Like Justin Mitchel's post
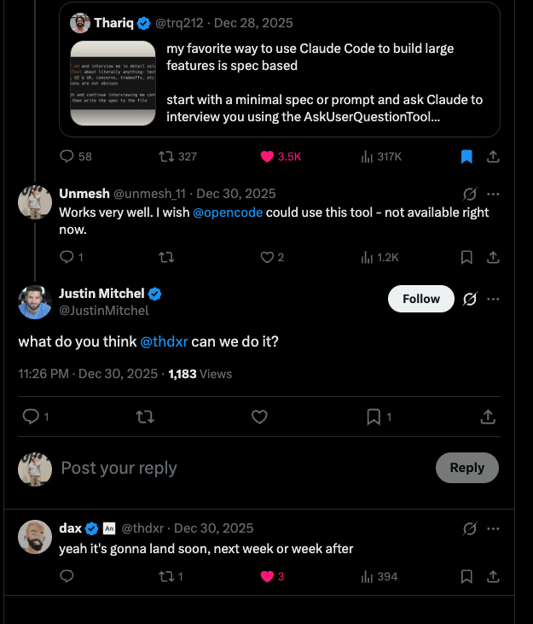 tap(259, 417)
